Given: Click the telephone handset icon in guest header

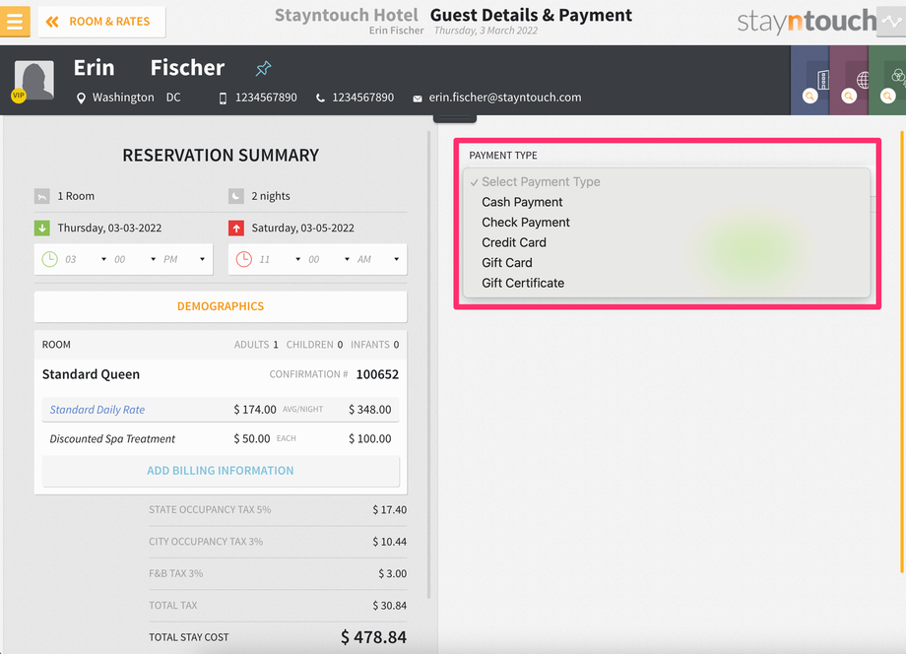Looking at the screenshot, I should coord(320,98).
